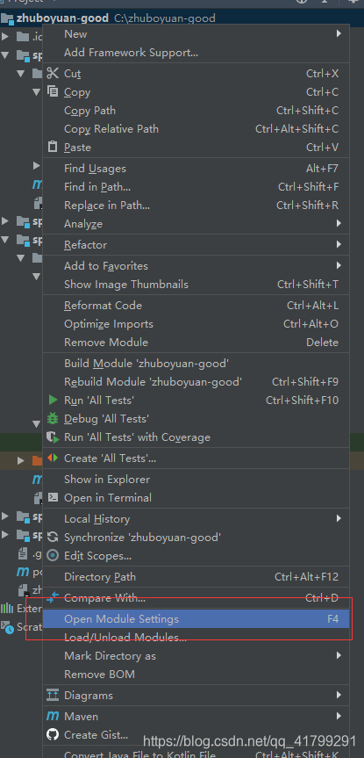Open Mark Directory as submenu arrow
Screen dimensions: 364x758
[x=339, y=655]
